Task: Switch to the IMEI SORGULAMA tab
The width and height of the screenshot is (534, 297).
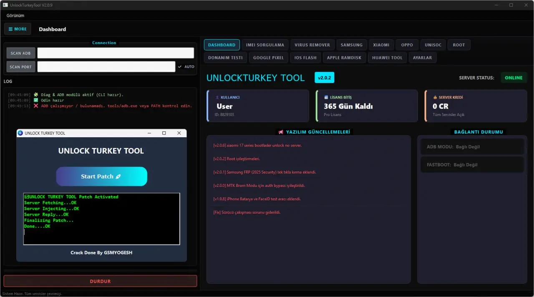Action: click(x=265, y=45)
